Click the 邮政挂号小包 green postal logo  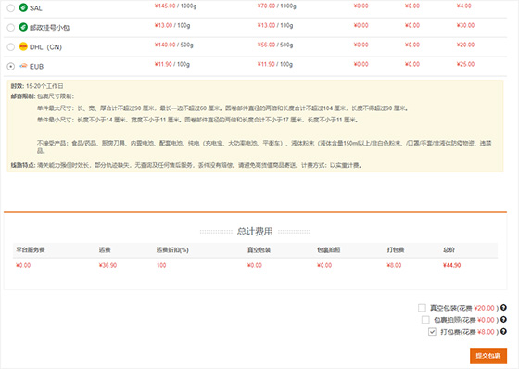23,27
